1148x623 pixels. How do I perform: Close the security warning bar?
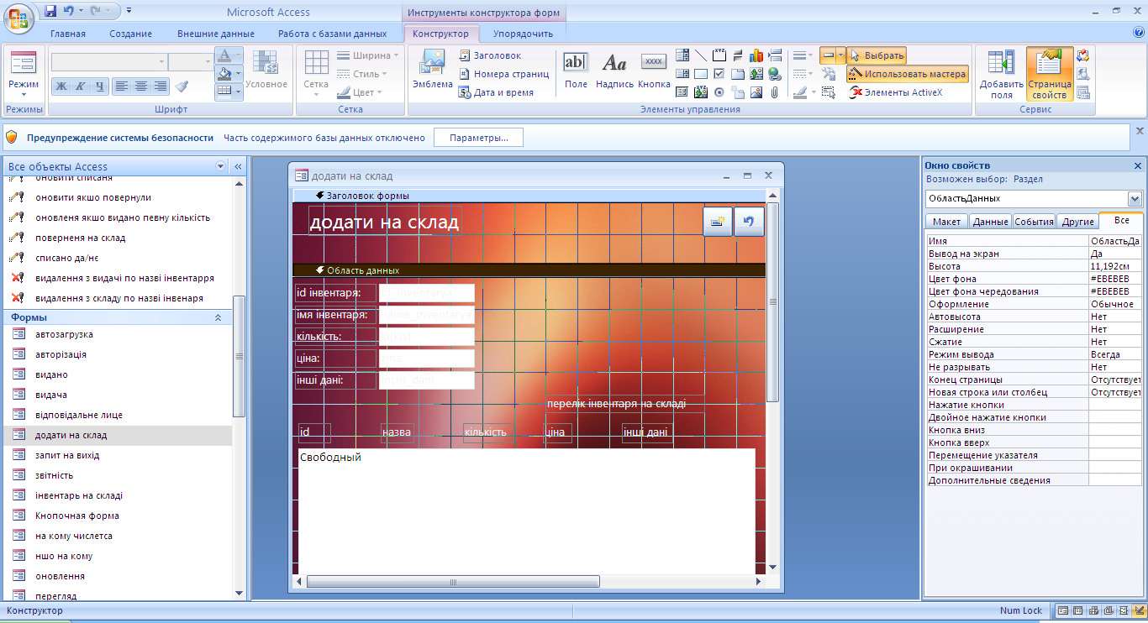1140,131
